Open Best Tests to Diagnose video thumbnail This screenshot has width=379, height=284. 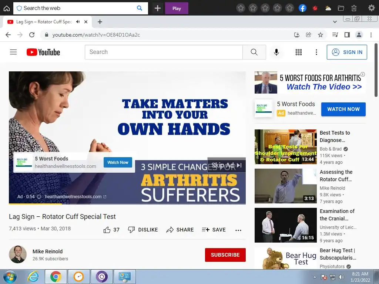click(x=285, y=146)
